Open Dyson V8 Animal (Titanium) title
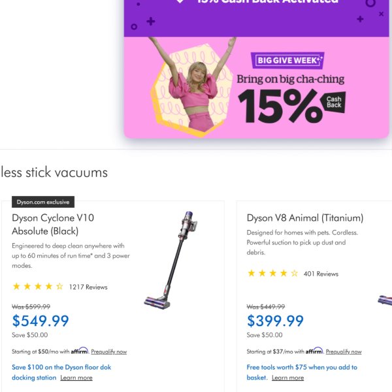Viewport: 392px width, 392px height. (305, 218)
